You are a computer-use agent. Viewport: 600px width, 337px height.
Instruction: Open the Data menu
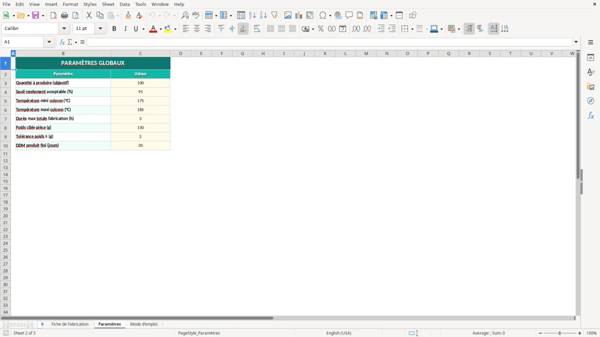coord(124,4)
